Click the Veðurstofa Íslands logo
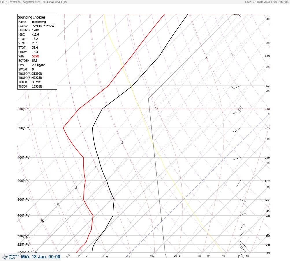The height and width of the screenshot is (261, 290). [10, 257]
